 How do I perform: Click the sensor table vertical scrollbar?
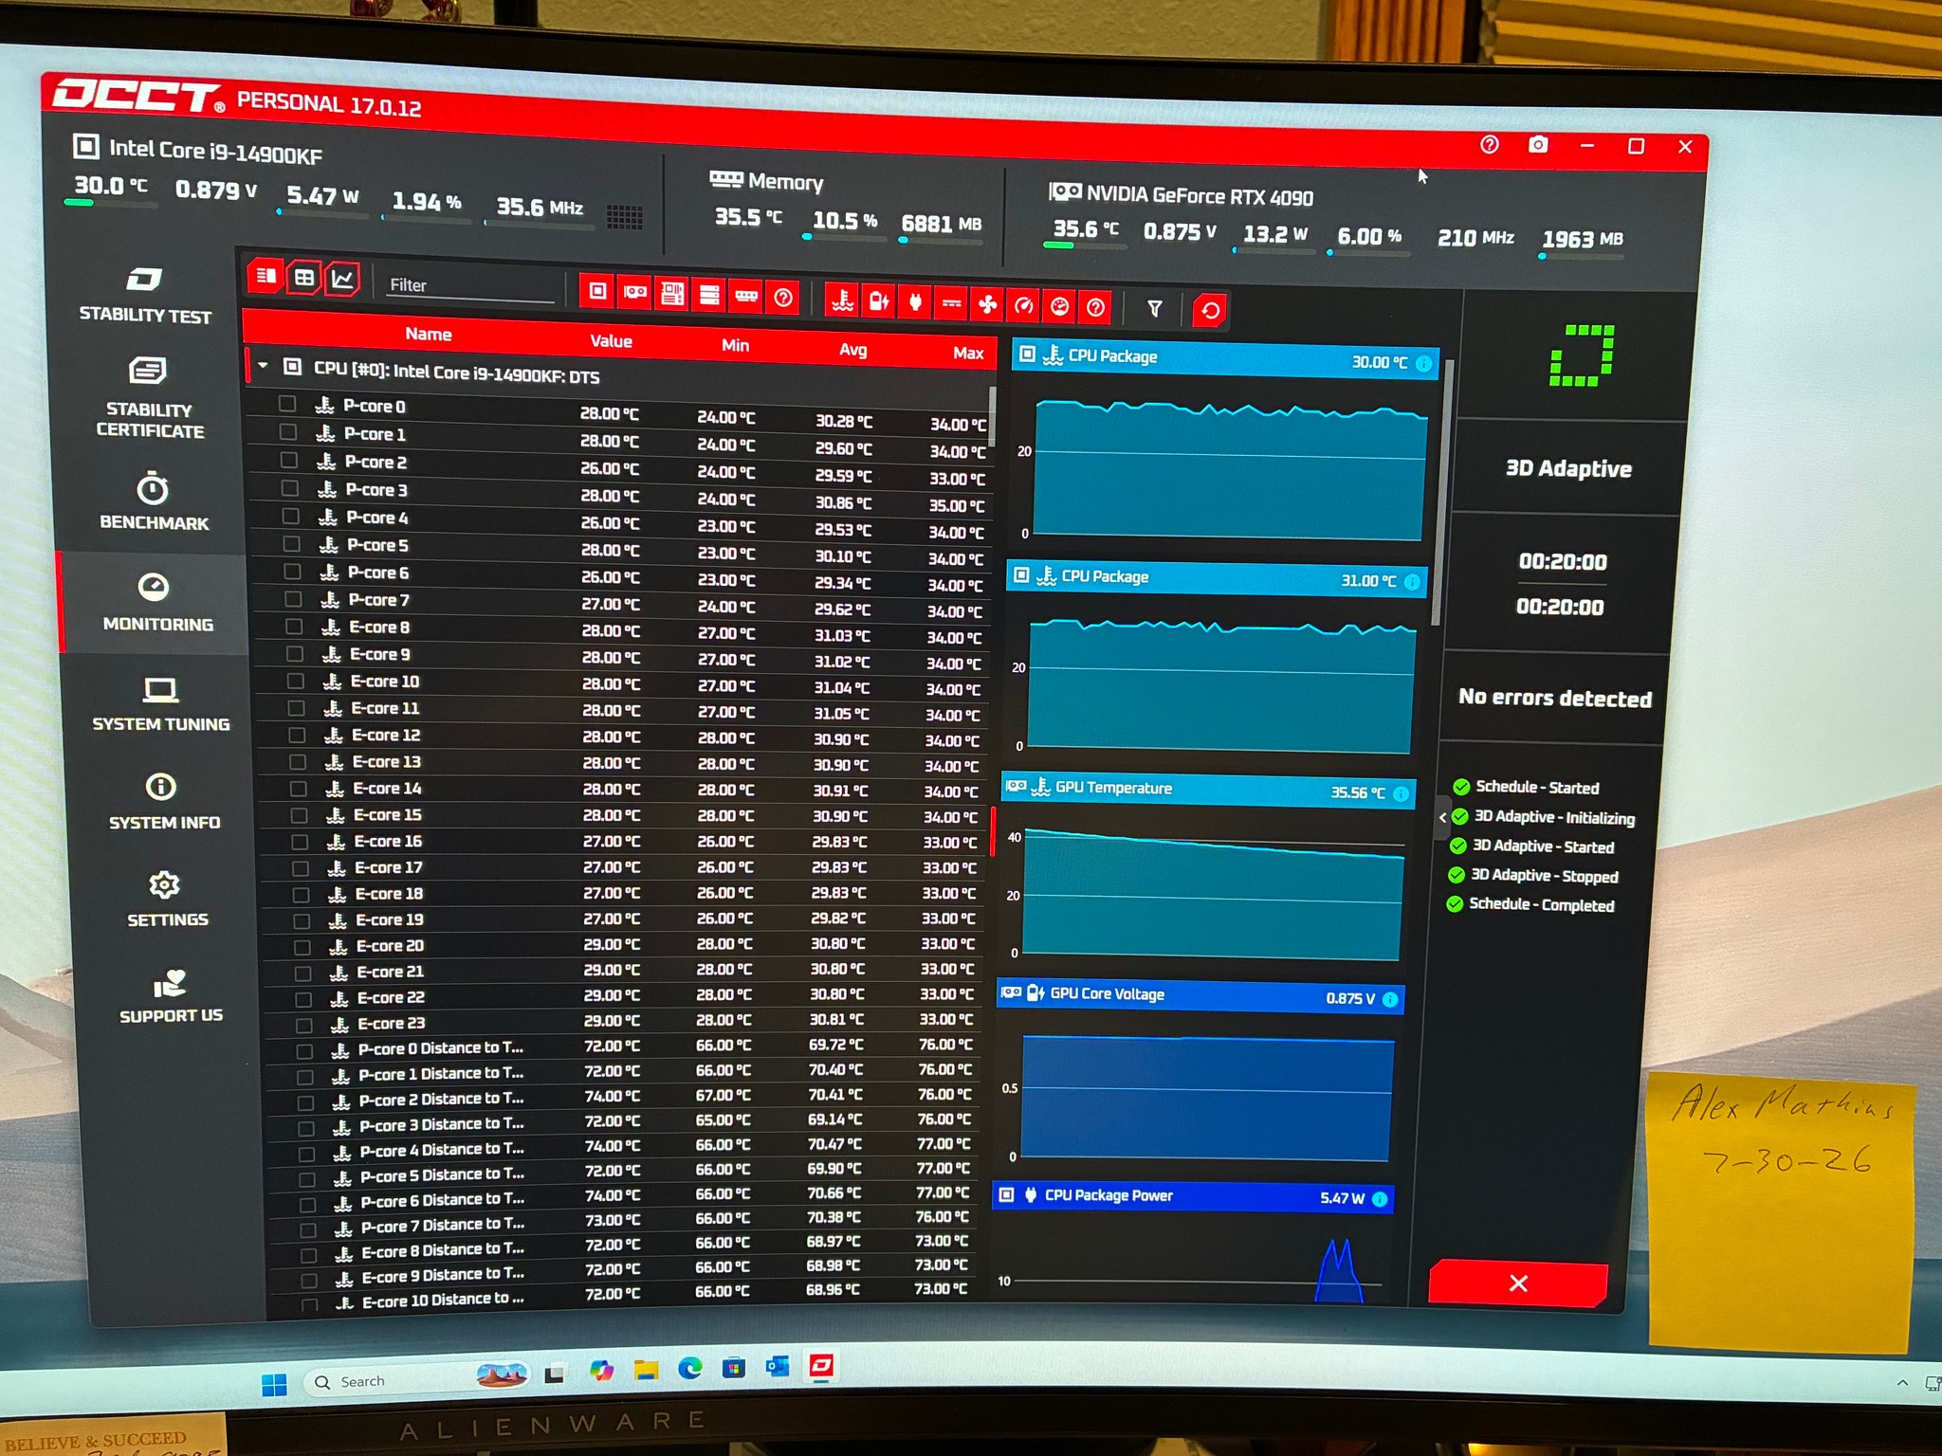tap(992, 415)
